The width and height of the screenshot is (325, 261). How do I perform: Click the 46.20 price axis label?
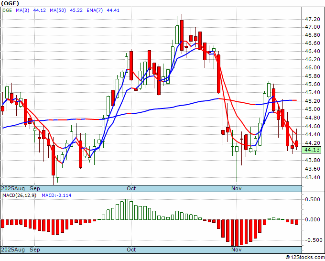(x=313, y=59)
